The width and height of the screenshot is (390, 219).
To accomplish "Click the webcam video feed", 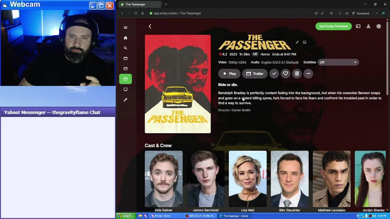I will tap(58, 48).
